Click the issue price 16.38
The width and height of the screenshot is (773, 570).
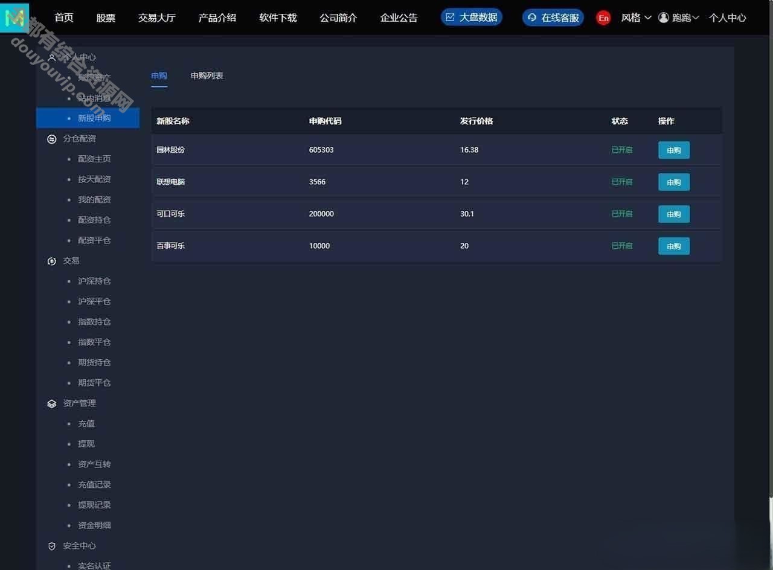pyautogui.click(x=469, y=150)
